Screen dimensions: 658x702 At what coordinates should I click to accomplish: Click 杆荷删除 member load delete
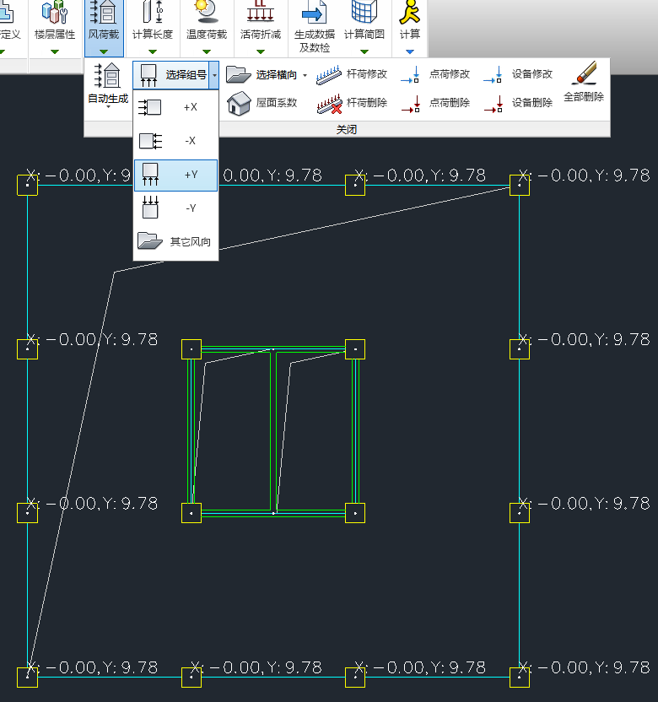[x=352, y=104]
